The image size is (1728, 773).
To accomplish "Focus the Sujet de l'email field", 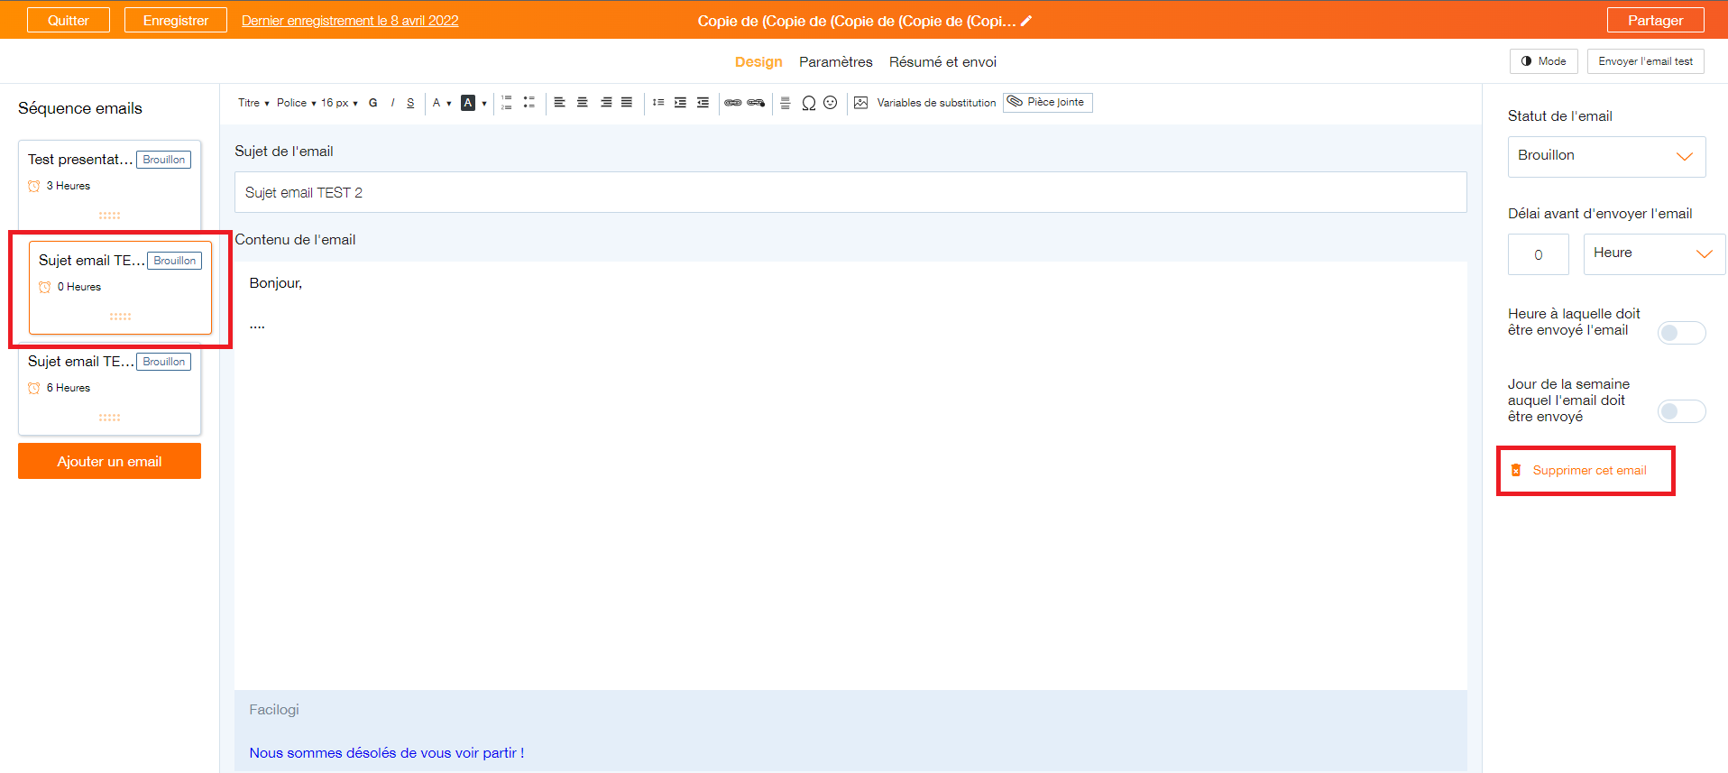I will [x=850, y=192].
